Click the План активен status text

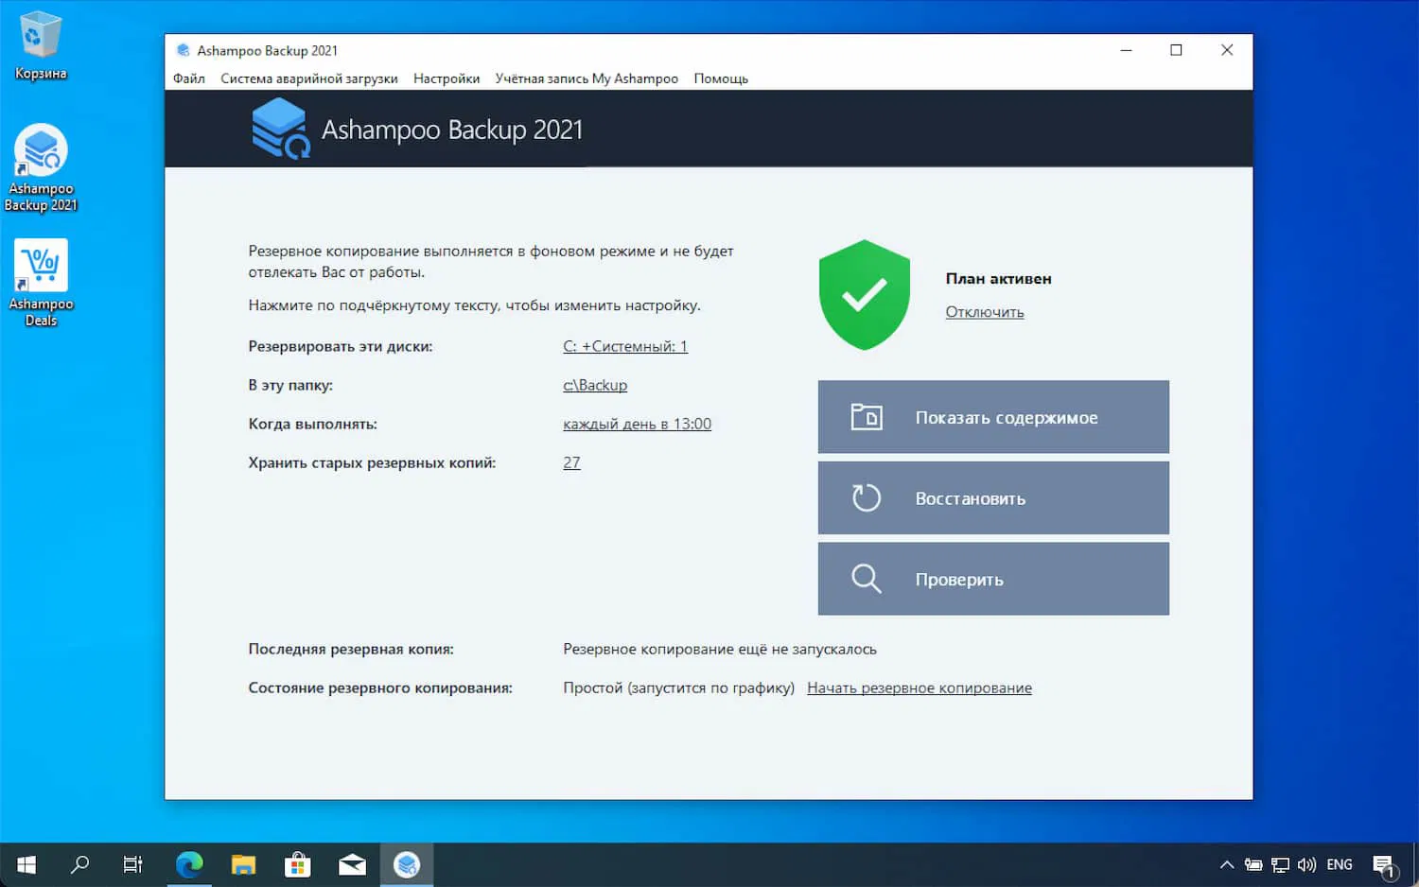click(x=999, y=278)
